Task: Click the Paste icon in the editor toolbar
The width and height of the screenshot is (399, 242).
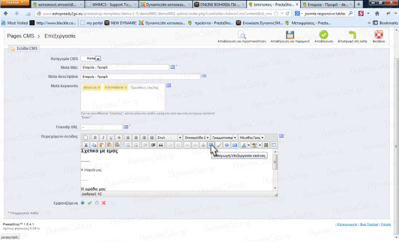Action: point(101,145)
